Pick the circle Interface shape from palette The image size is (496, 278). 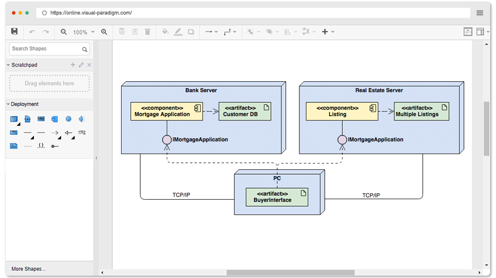click(68, 119)
